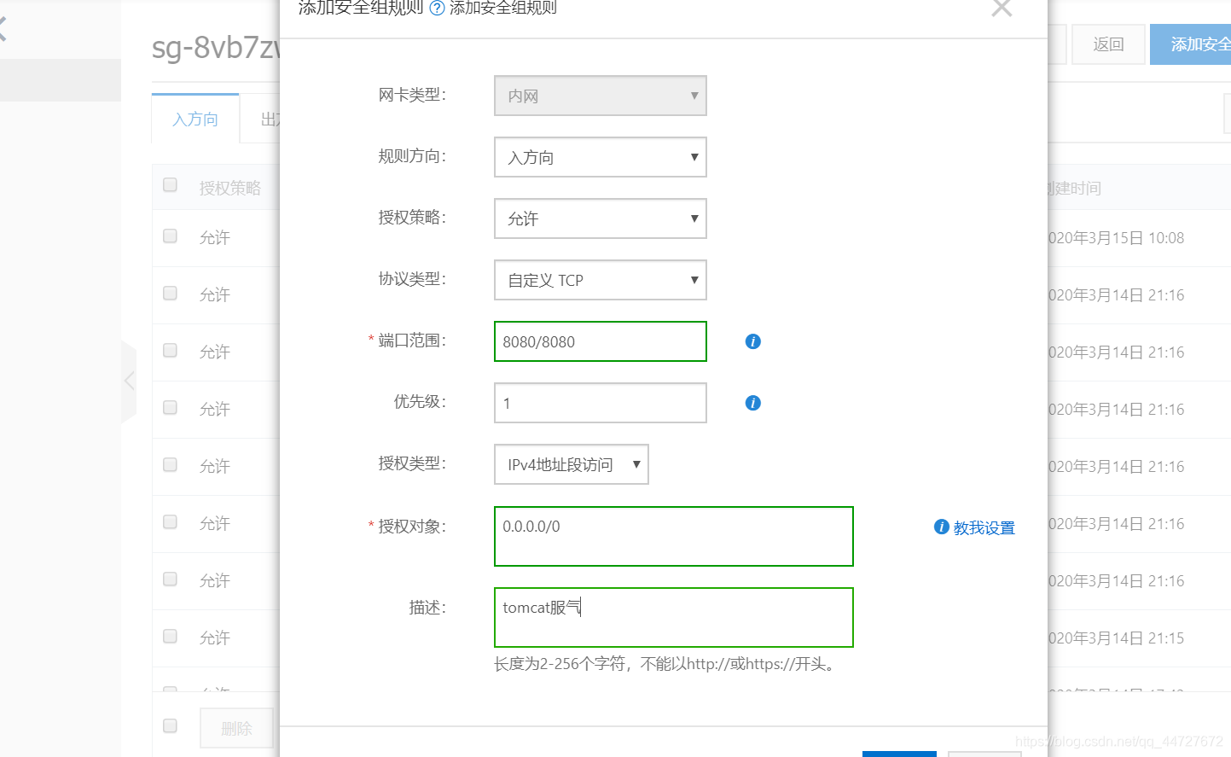The height and width of the screenshot is (757, 1231).
Task: Open the 授权类型 dropdown showing IPv4地址段访问
Action: click(572, 464)
